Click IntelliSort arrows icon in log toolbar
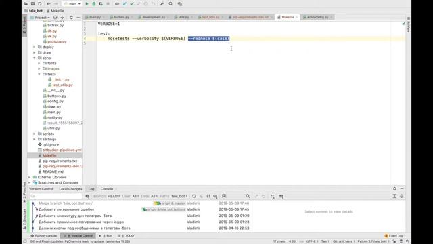Viewport: 433px width, 244px height. (208, 196)
